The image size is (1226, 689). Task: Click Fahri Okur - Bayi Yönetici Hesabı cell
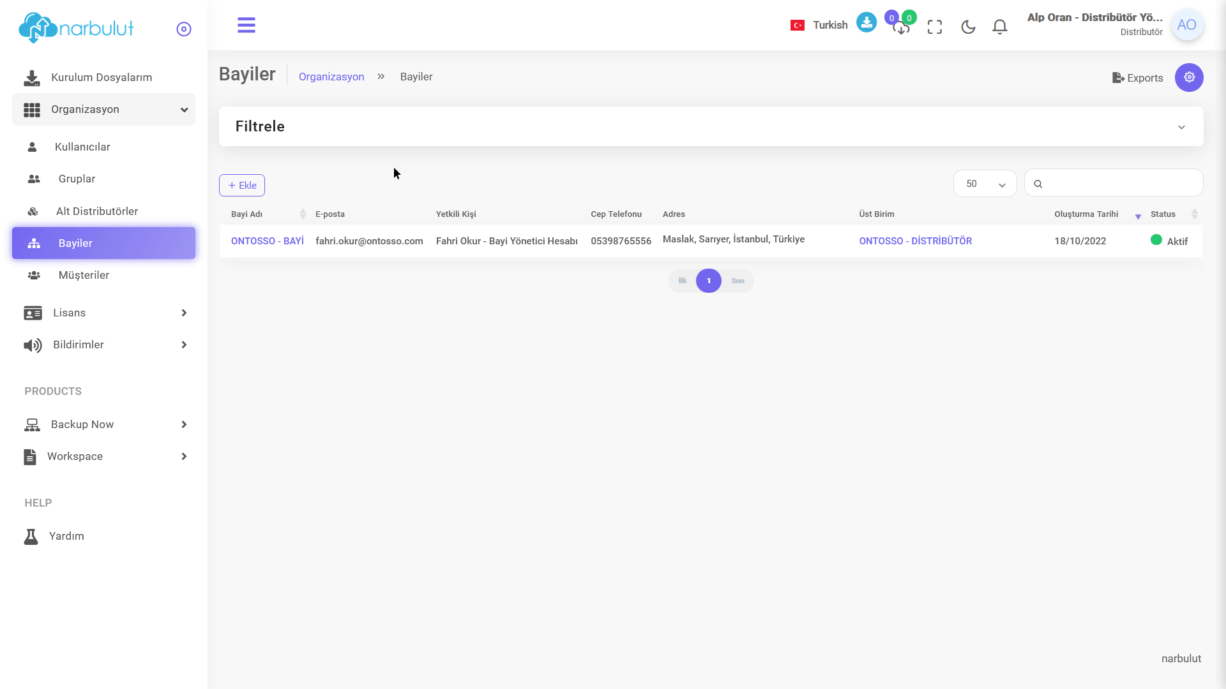tap(506, 241)
